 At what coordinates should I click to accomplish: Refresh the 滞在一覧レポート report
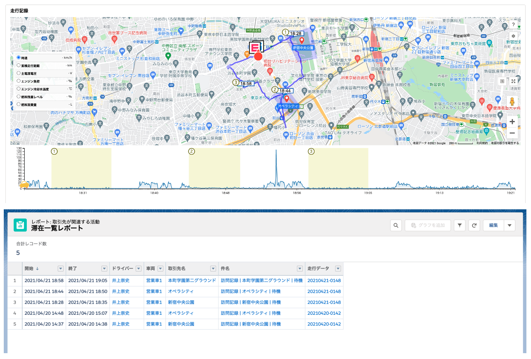pyautogui.click(x=474, y=226)
